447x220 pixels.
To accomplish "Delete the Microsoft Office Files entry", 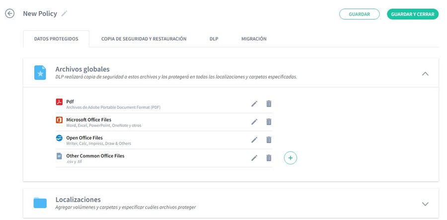I will [x=269, y=122].
